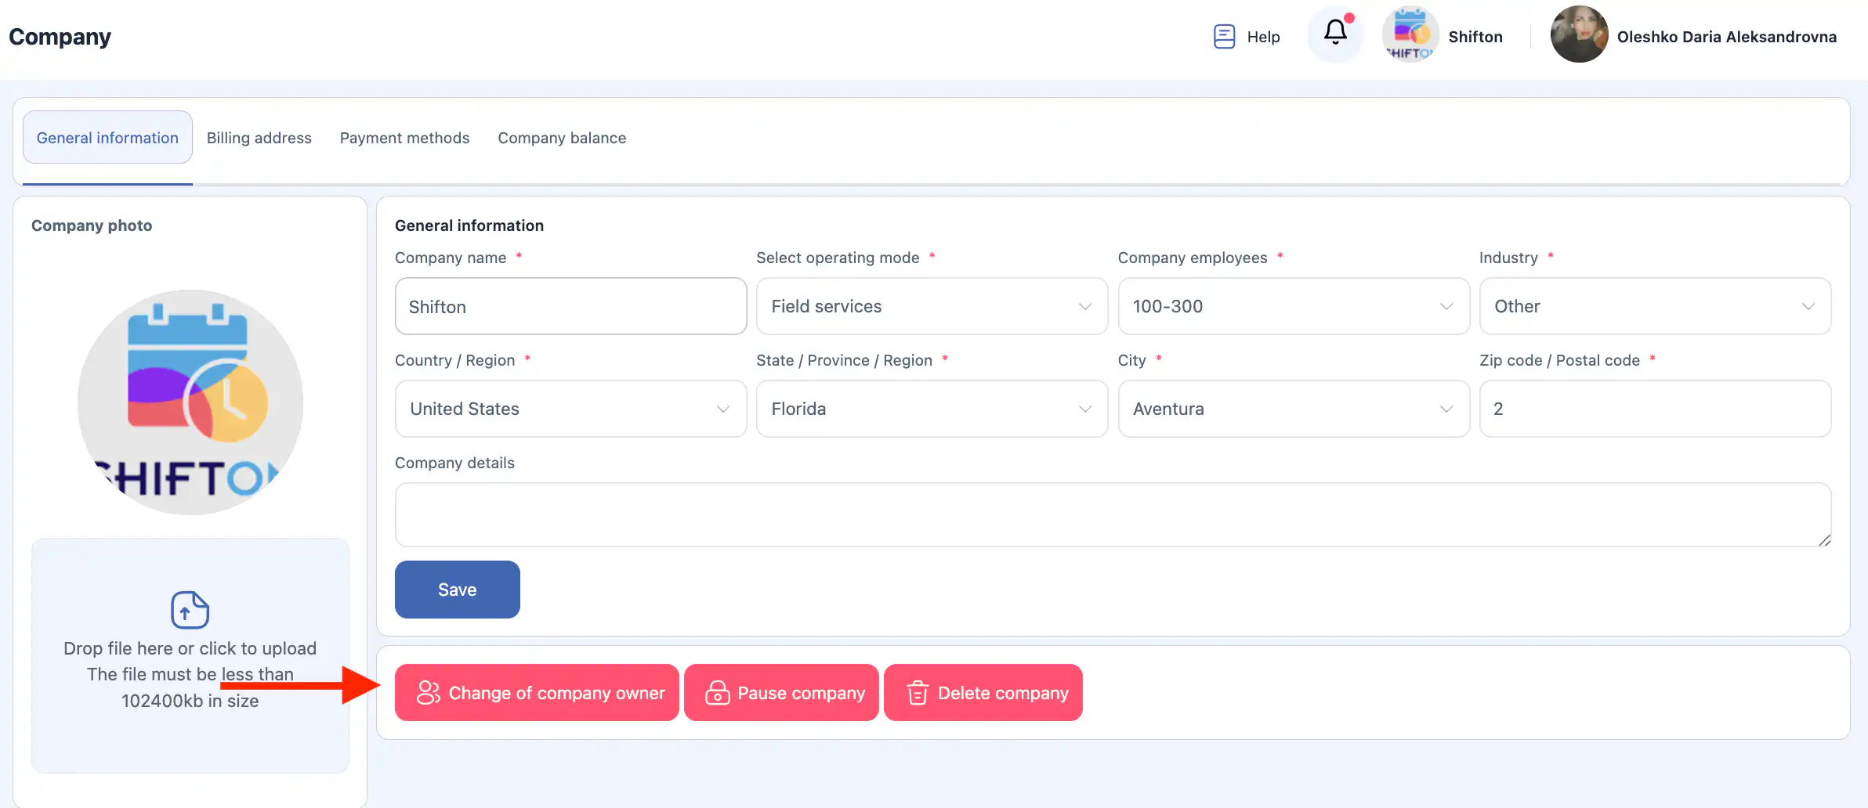The width and height of the screenshot is (1868, 808).
Task: Expand the Country / Region dropdown
Action: coord(570,409)
